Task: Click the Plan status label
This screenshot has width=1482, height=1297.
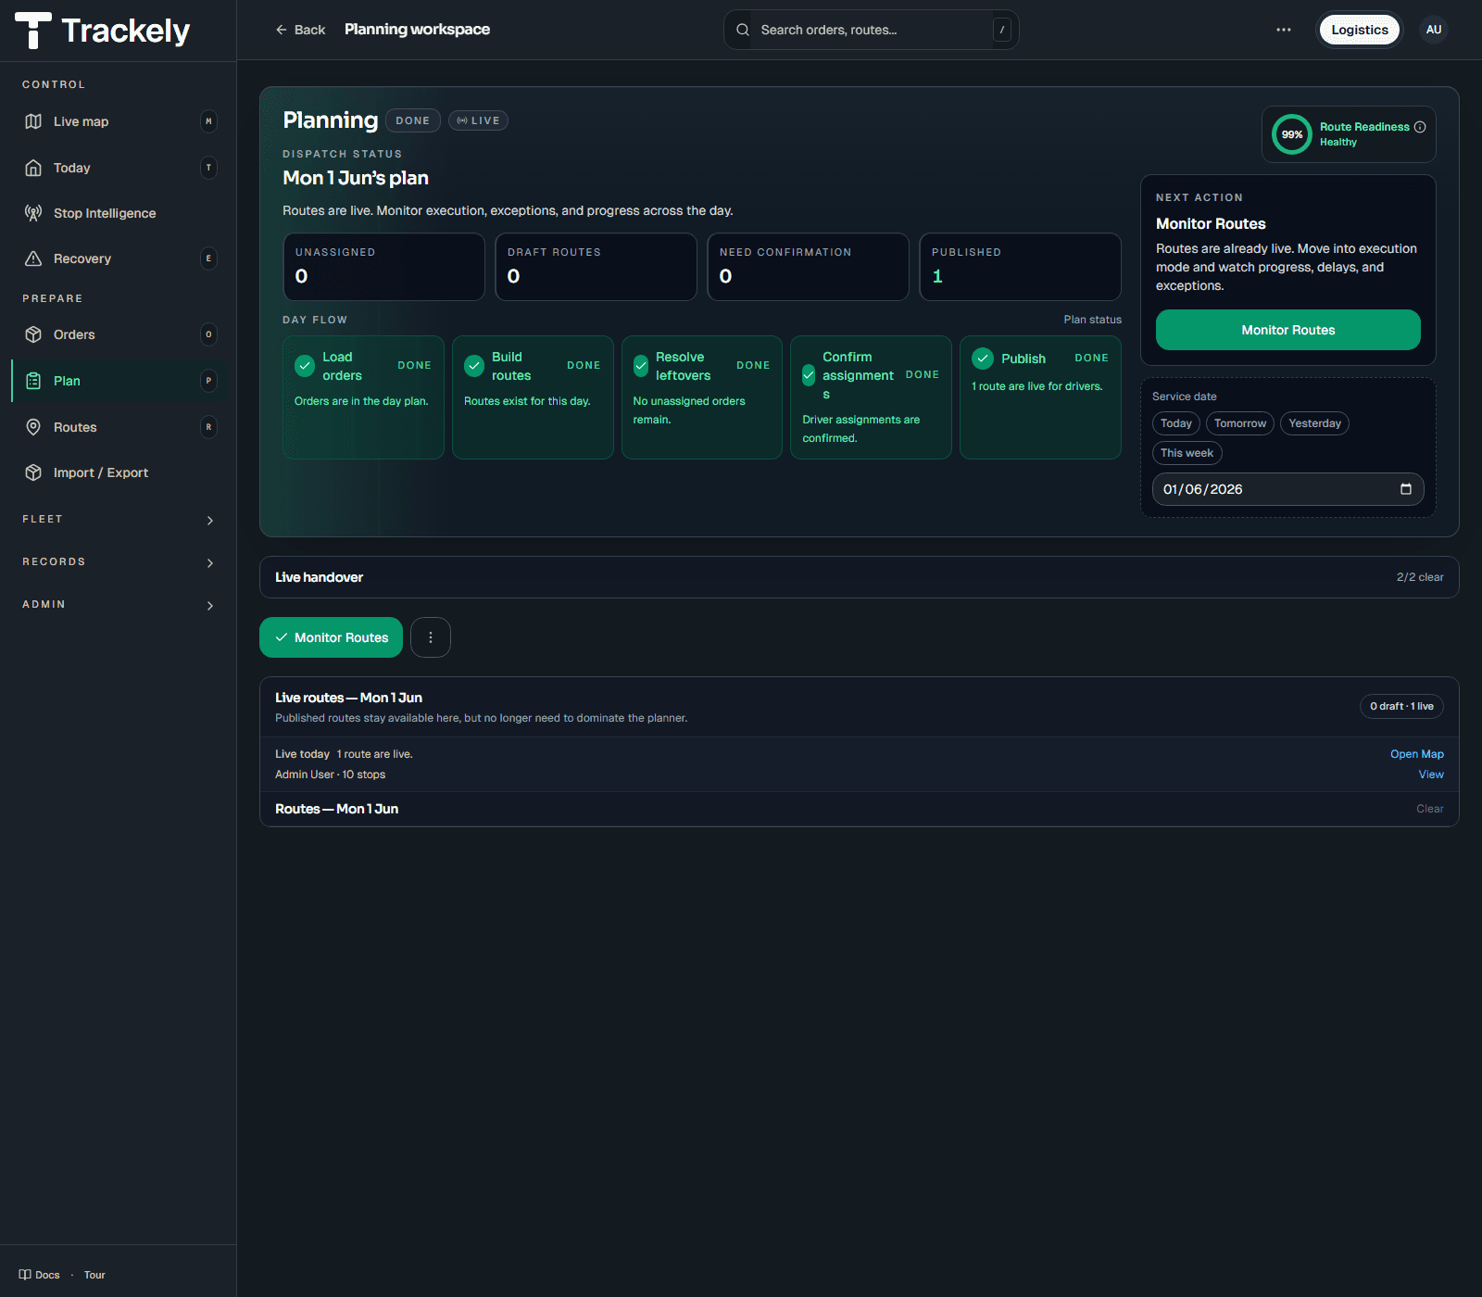Action: [x=1092, y=320]
